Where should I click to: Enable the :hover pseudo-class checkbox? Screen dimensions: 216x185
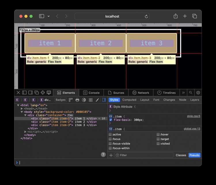(158, 134)
